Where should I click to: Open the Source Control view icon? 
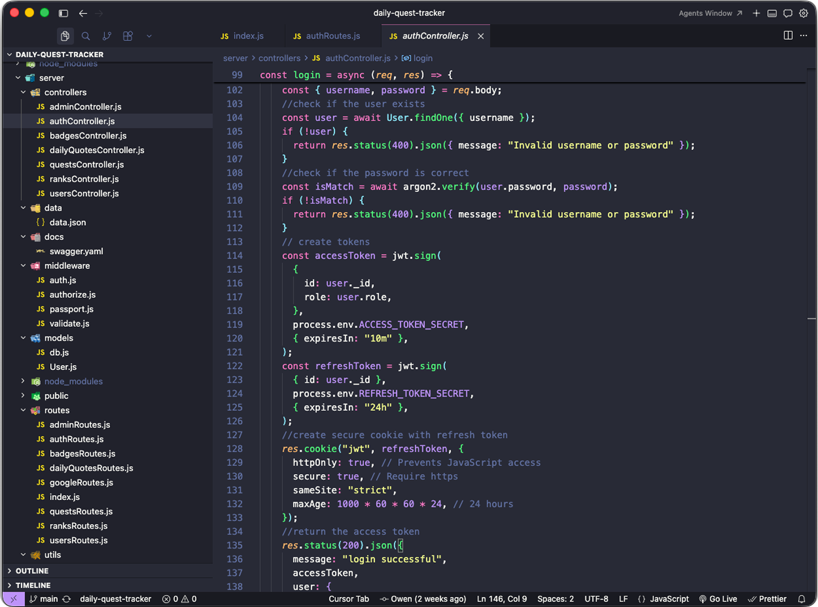107,36
